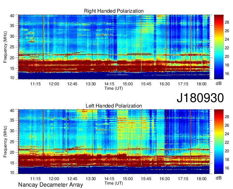Click the bottom panel dB colorbar

point(219,142)
